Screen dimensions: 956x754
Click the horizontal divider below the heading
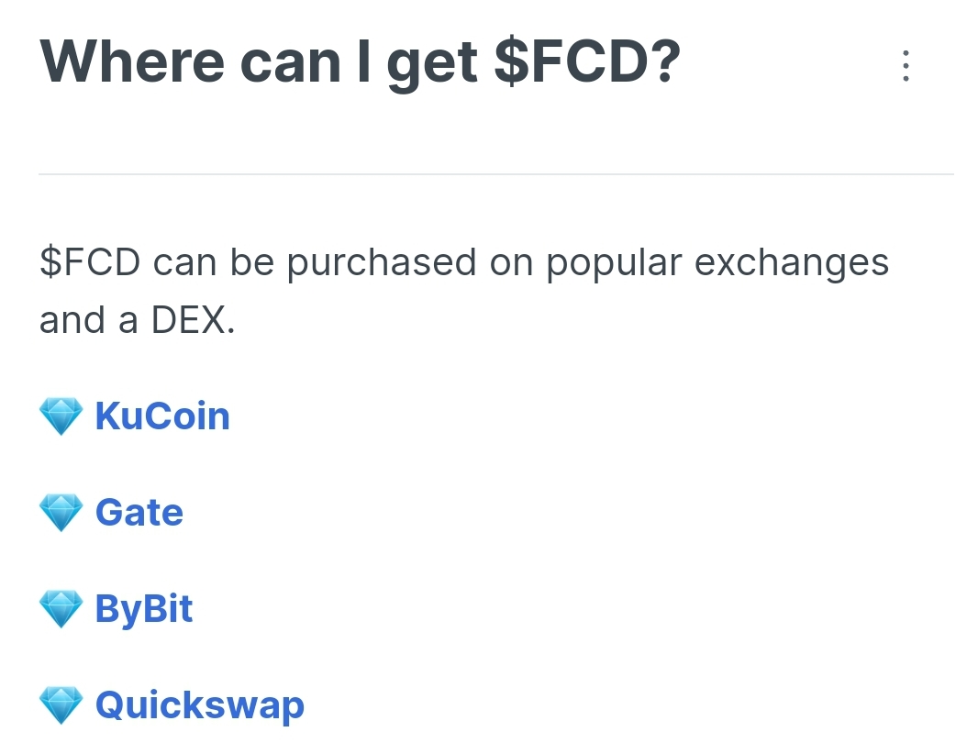point(495,173)
